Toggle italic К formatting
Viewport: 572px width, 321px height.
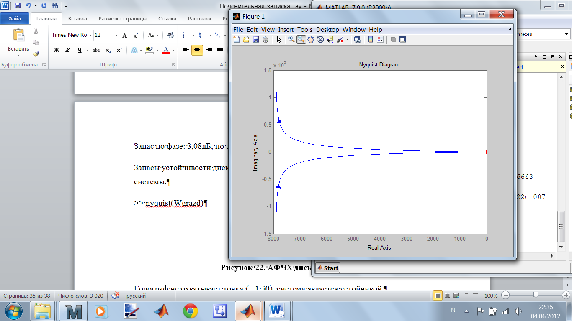pyautogui.click(x=67, y=50)
